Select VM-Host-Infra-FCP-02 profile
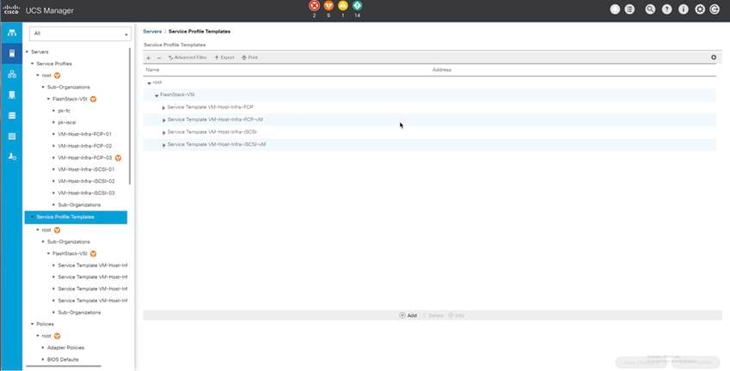 tap(85, 146)
